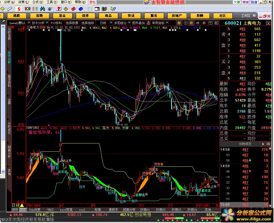Click the 债券 bonds button
Viewport: 274px width, 223px height.
pos(85,16)
